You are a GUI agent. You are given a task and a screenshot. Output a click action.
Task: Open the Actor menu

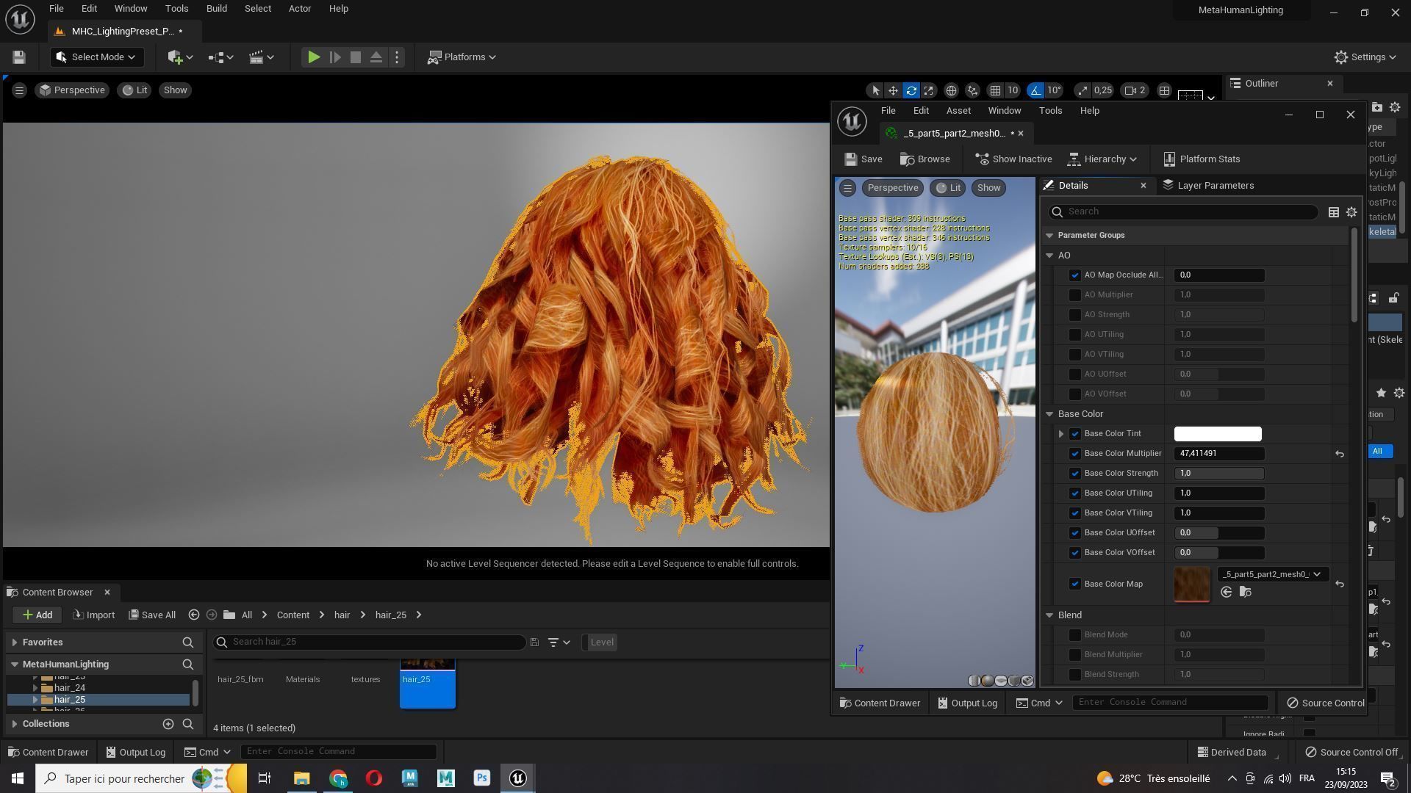point(299,9)
